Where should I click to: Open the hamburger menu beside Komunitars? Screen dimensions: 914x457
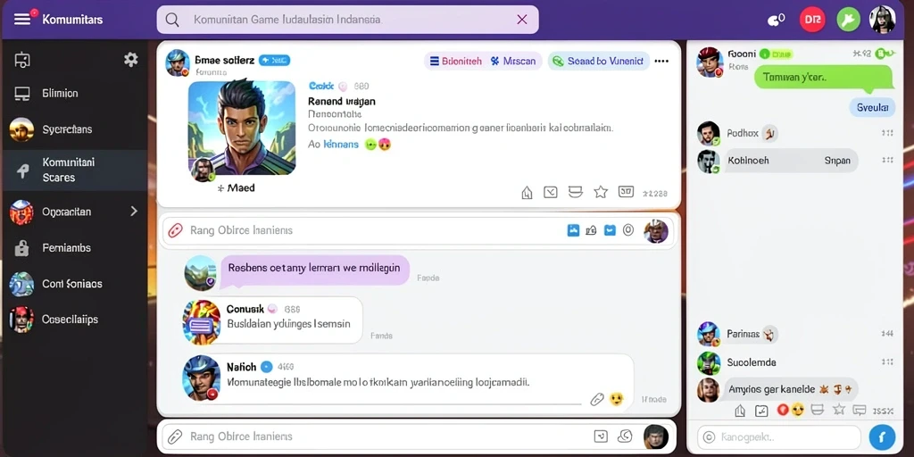coord(21,20)
